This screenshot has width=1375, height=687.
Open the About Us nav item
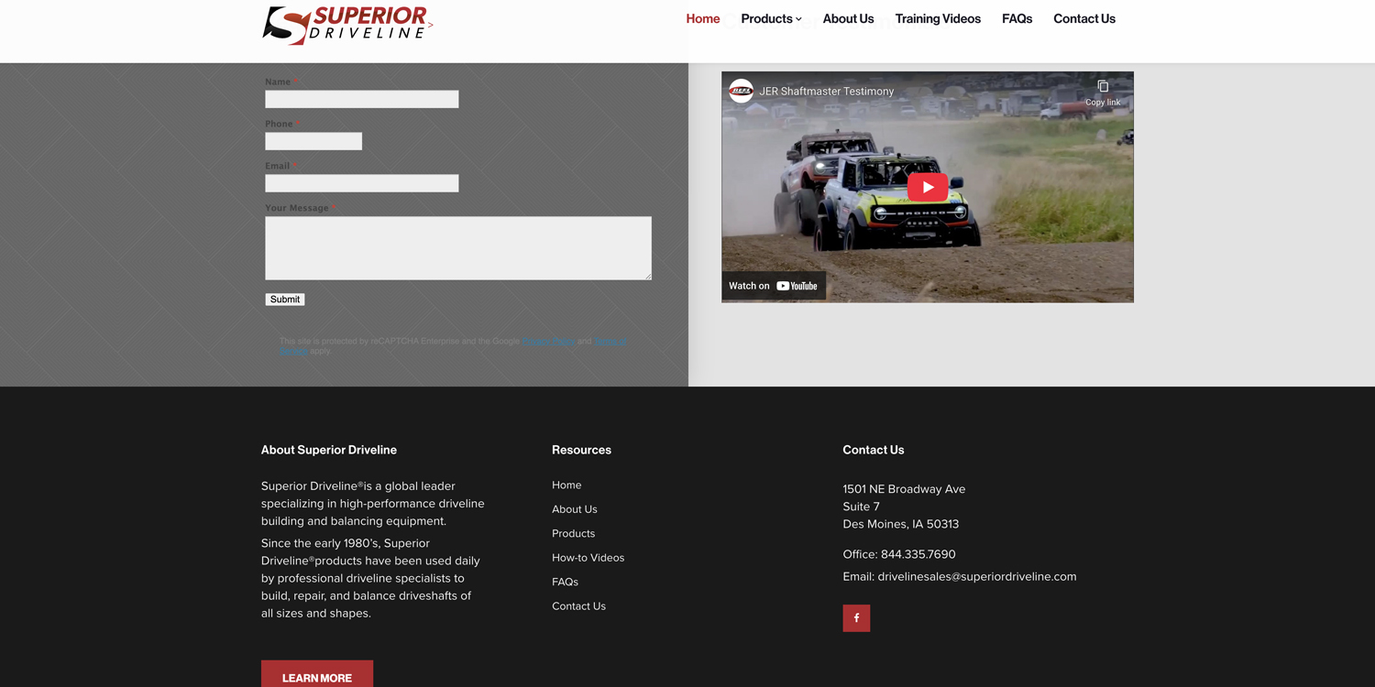[848, 18]
